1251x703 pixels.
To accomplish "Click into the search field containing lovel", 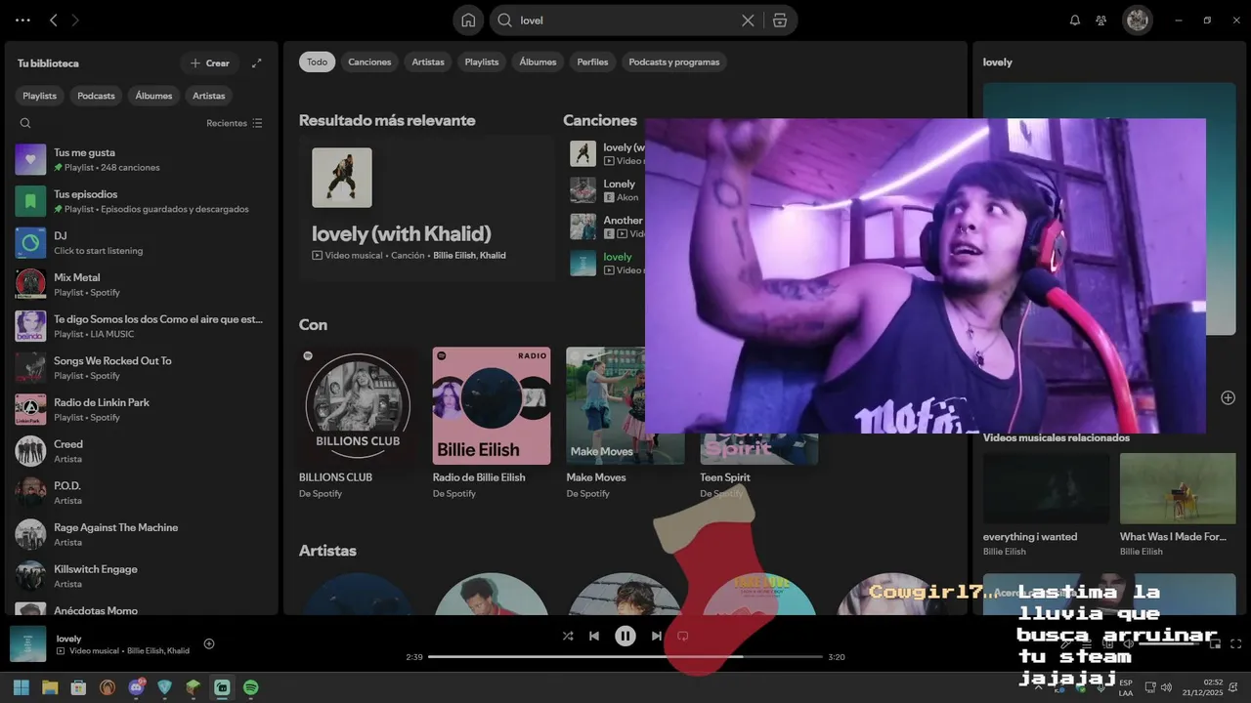I will (x=625, y=20).
